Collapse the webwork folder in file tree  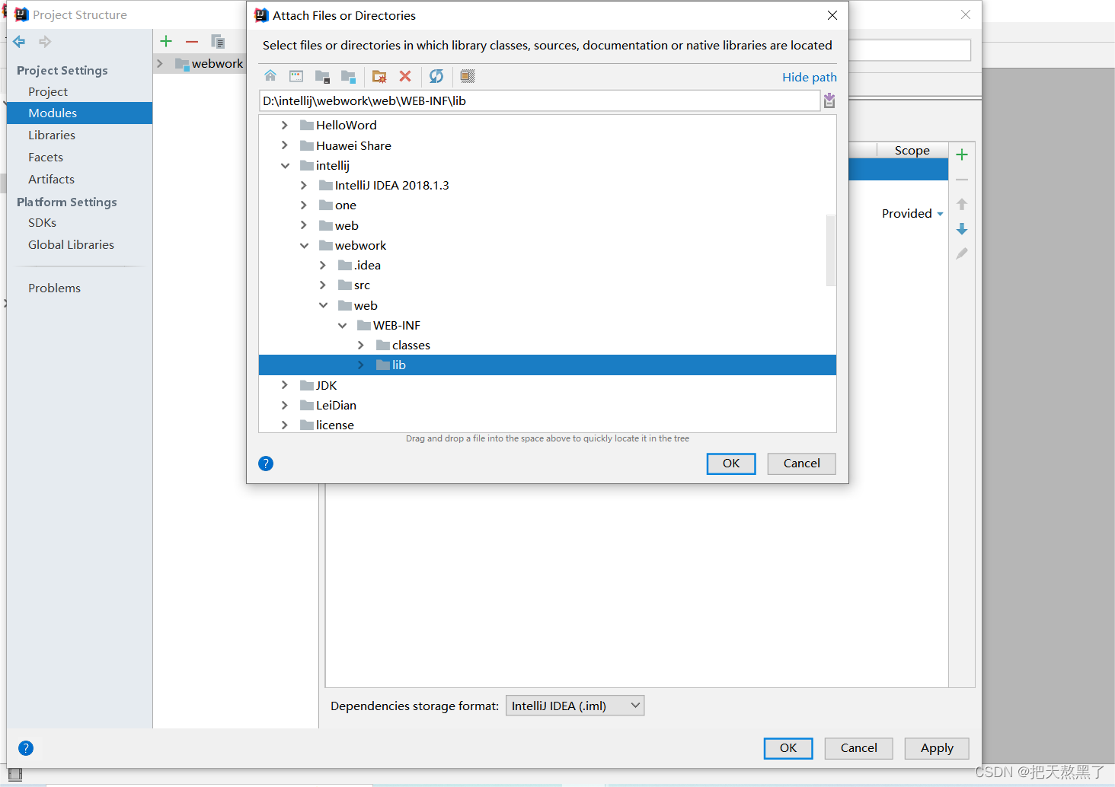pyautogui.click(x=304, y=245)
